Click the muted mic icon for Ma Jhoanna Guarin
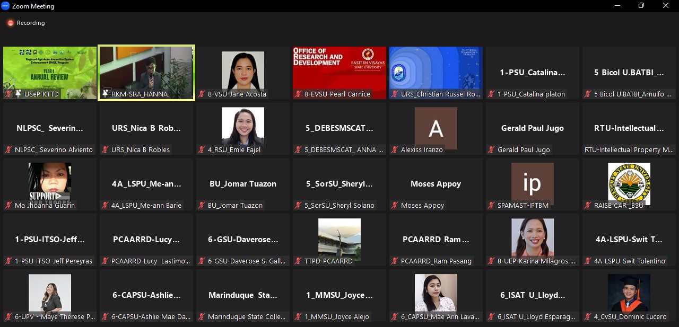This screenshot has height=327, width=679. pyautogui.click(x=9, y=206)
